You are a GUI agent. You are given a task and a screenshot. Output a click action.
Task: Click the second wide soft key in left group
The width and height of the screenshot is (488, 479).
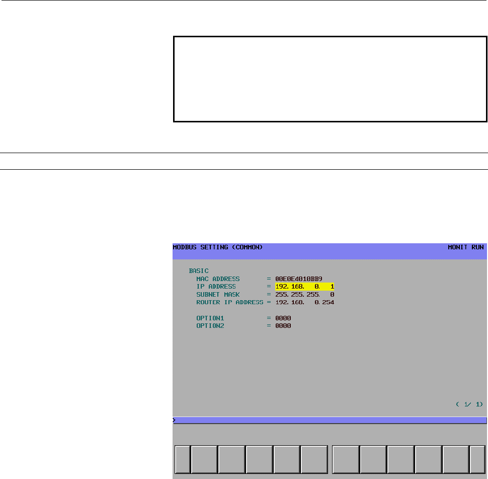(x=231, y=459)
